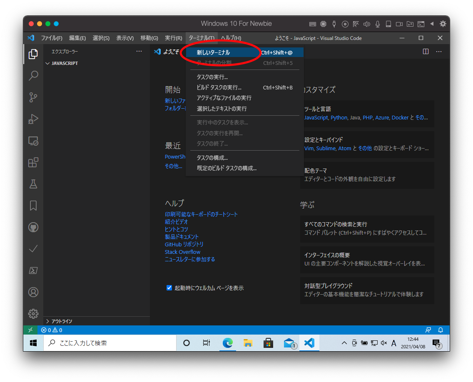This screenshot has width=473, height=382.
Task: Click the VS Code logo in title bar
Action: coord(31,38)
